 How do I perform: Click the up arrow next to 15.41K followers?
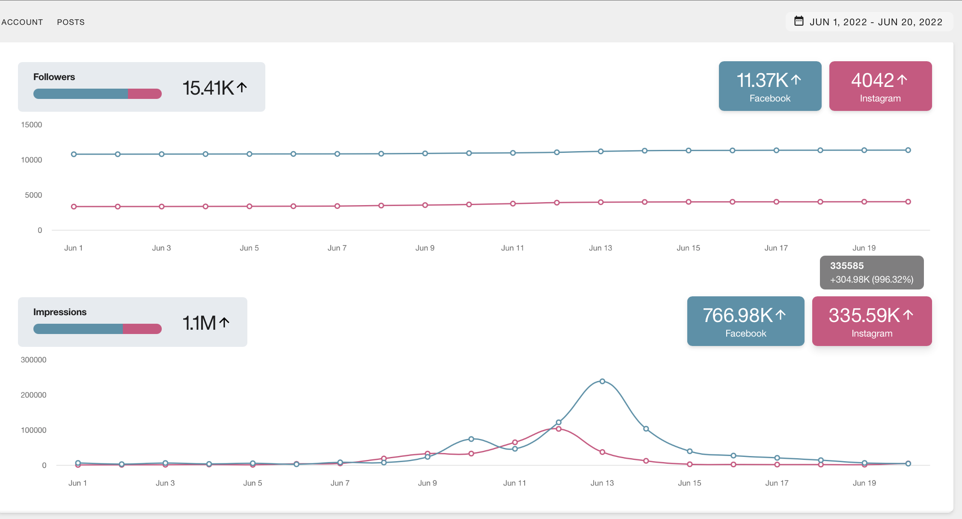[242, 87]
